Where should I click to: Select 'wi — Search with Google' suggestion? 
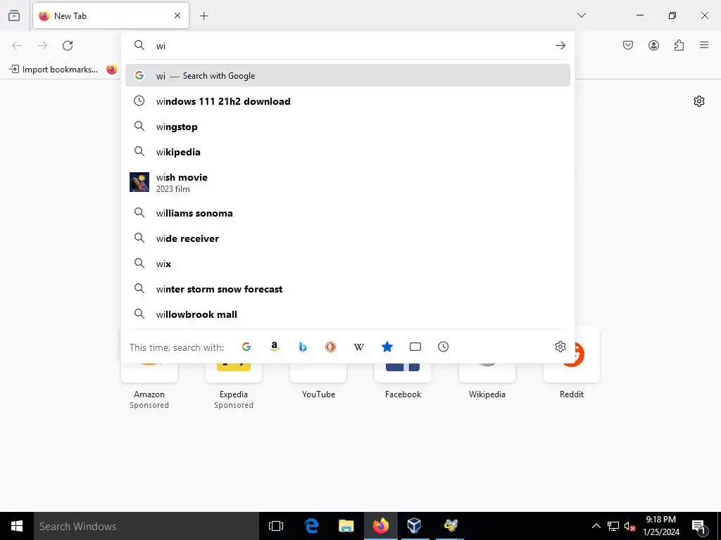pyautogui.click(x=348, y=76)
